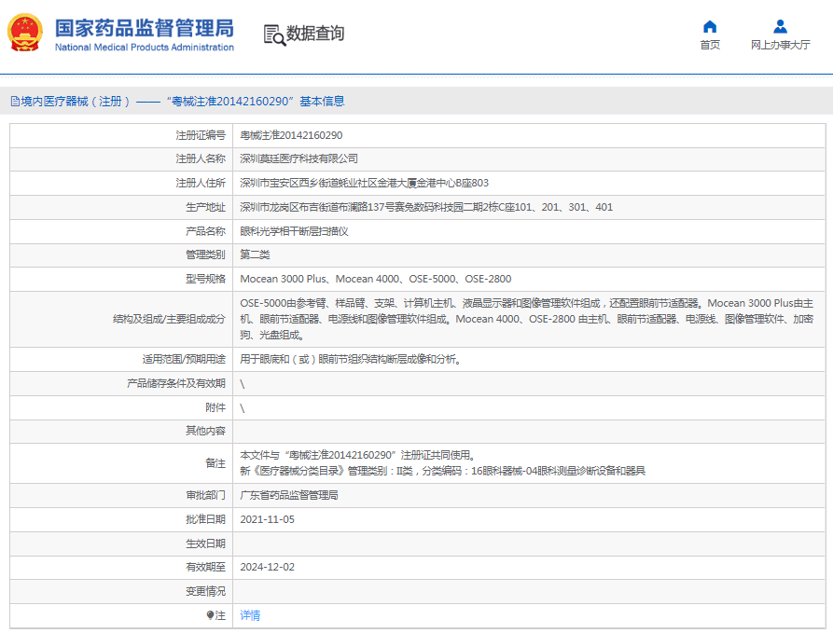
Task: Click model list Mocean 3000 Plus row
Action: [x=375, y=279]
